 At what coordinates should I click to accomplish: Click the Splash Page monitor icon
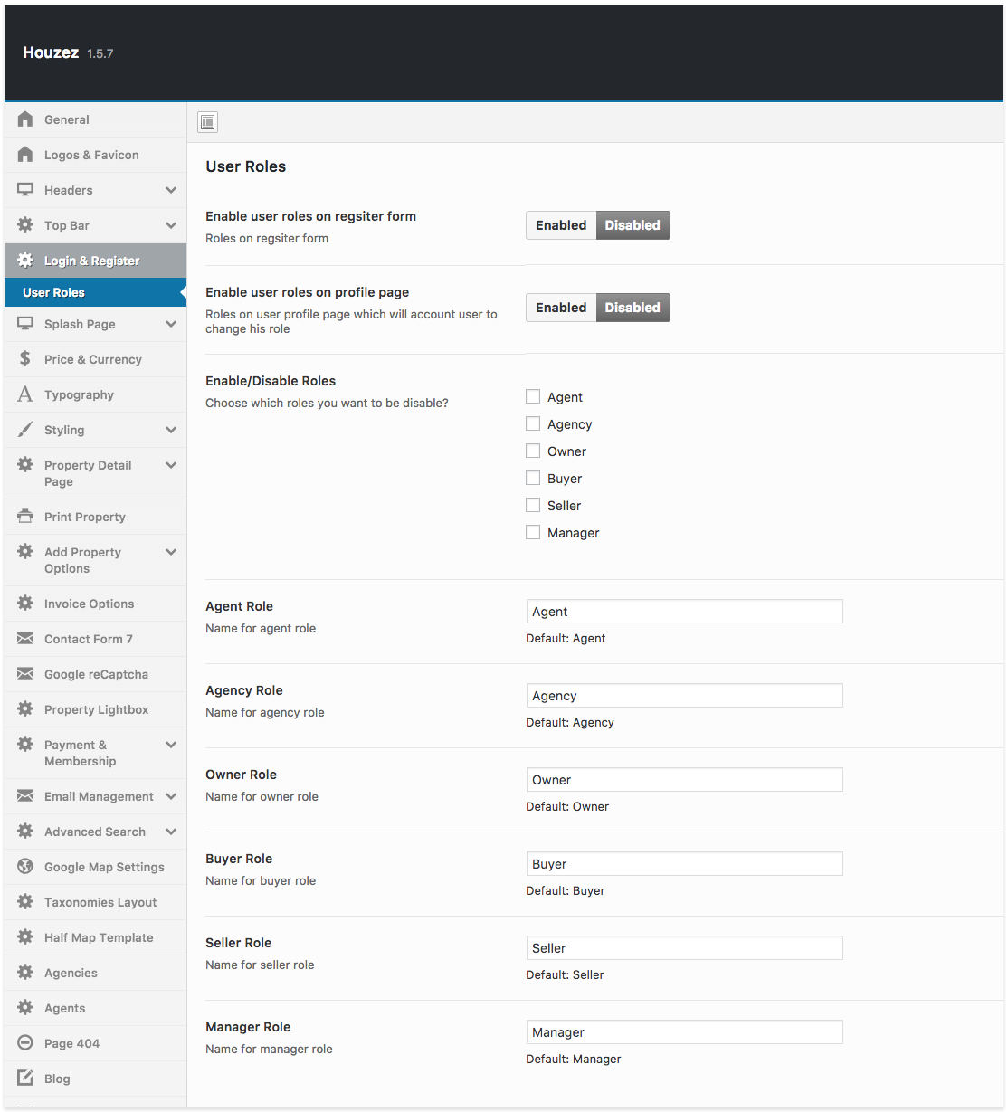(25, 323)
